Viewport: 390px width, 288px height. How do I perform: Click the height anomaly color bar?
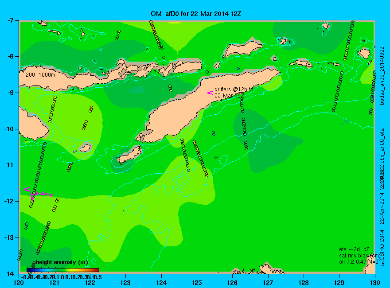coord(63,270)
